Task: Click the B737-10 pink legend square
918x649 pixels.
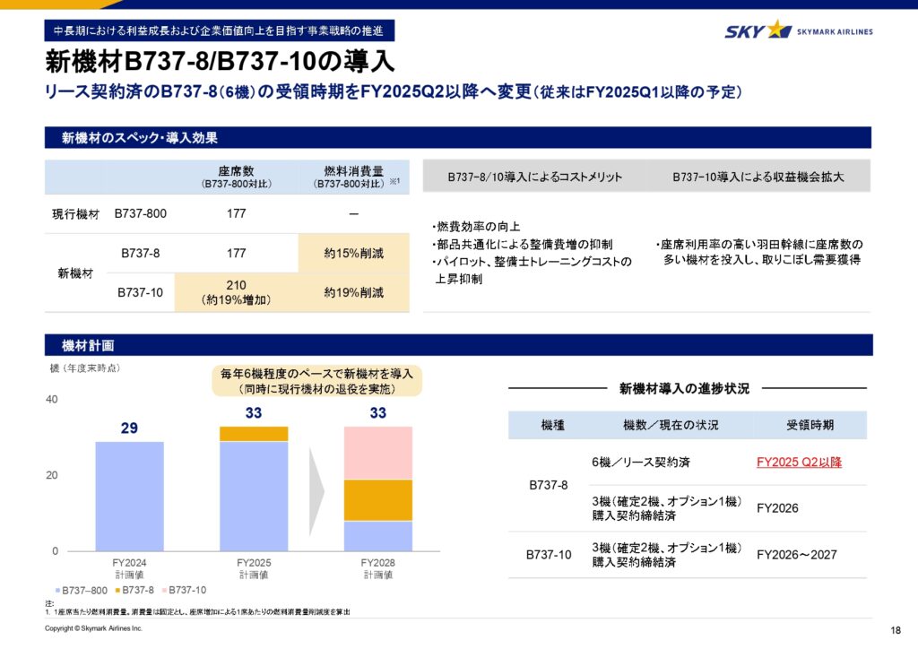Action: 165,591
